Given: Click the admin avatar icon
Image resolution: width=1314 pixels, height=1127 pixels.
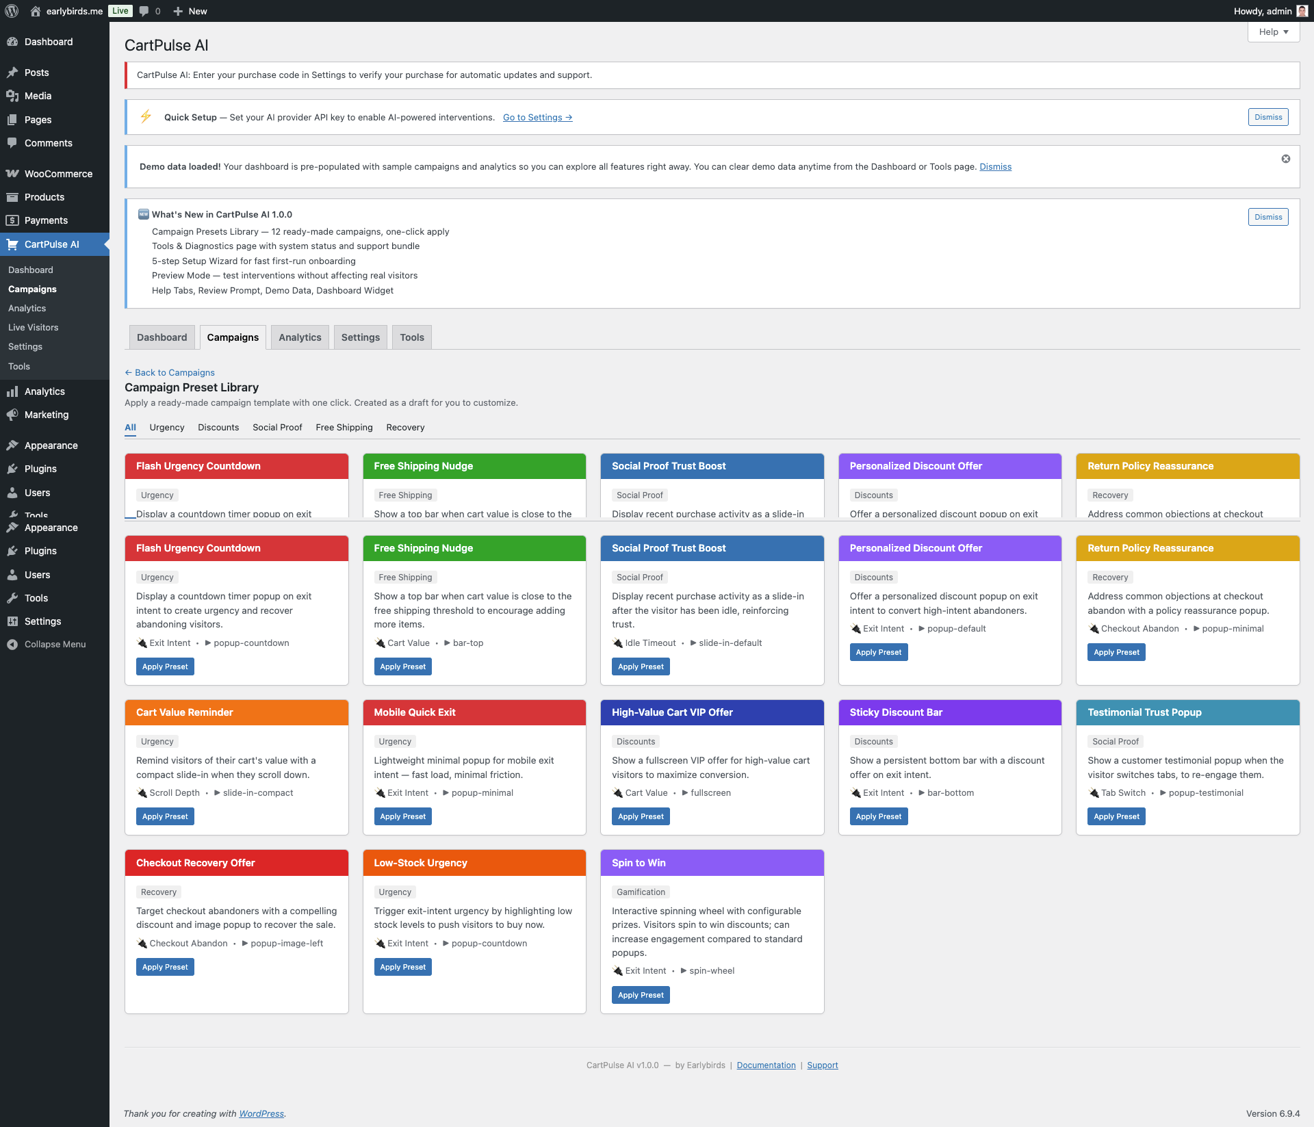Looking at the screenshot, I should click(x=1302, y=11).
